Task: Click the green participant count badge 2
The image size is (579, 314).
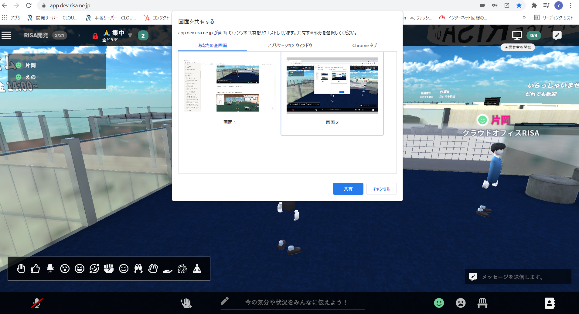Action: tap(143, 36)
